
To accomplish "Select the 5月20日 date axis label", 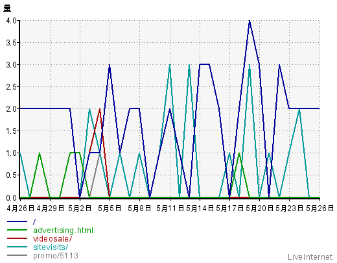I will pos(259,208).
